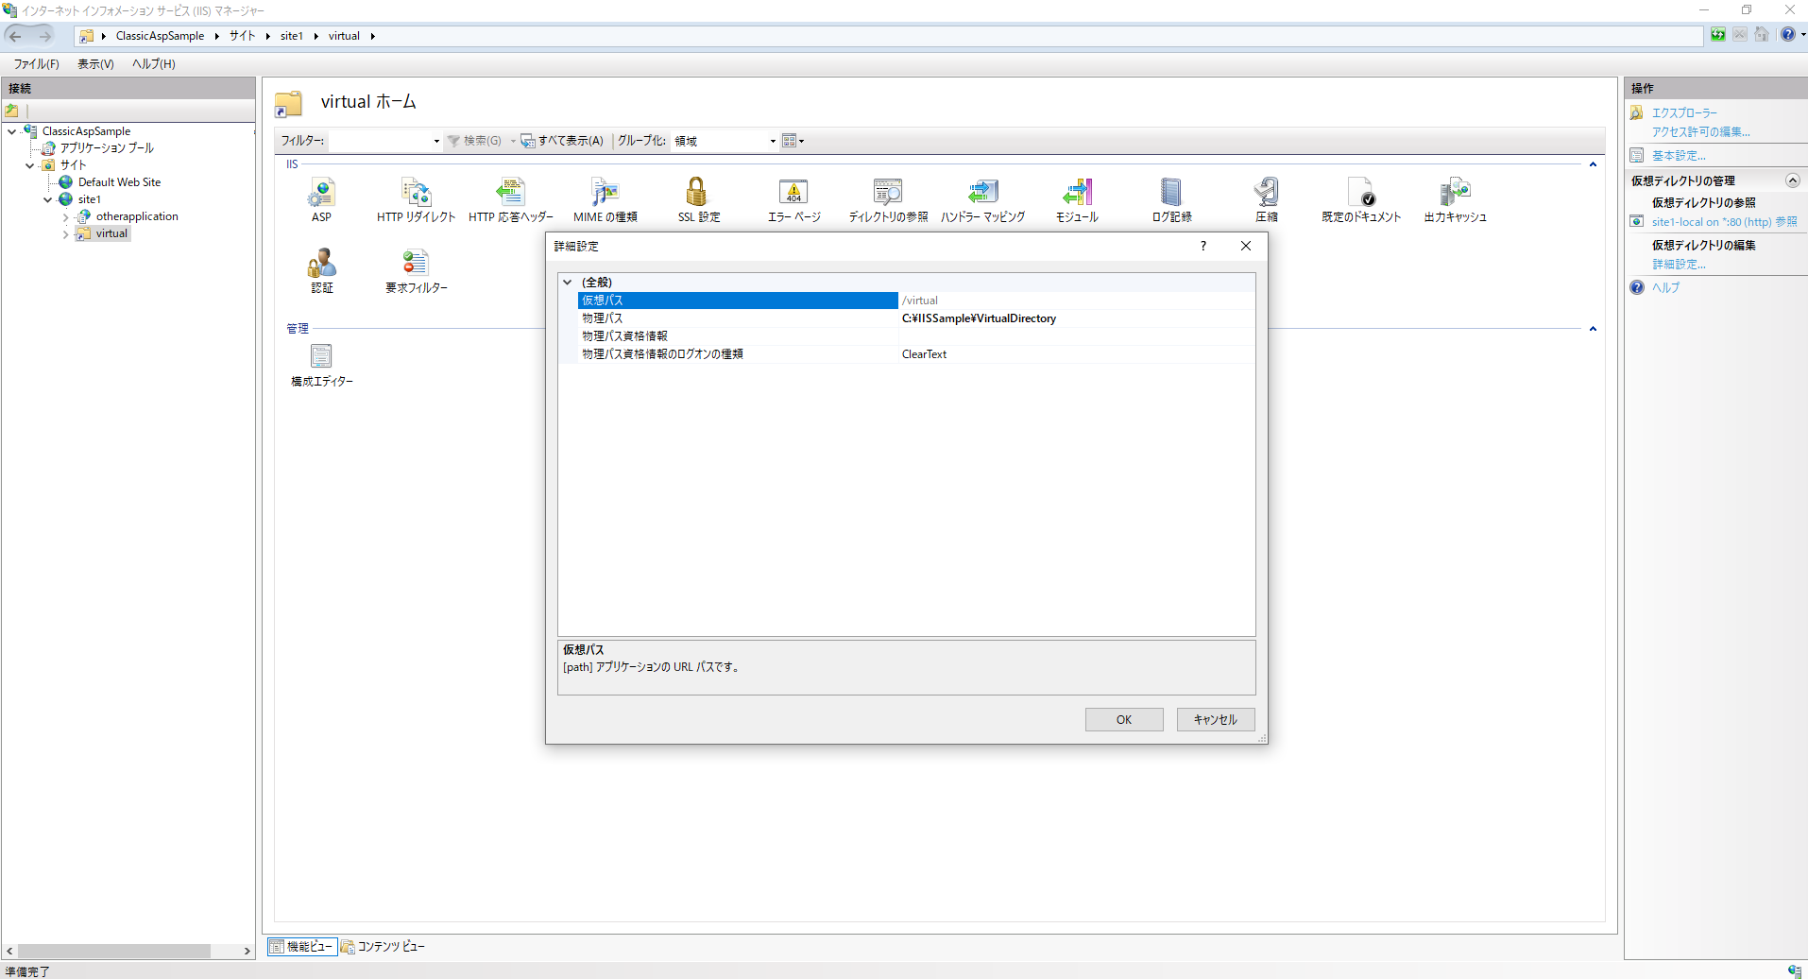Select Default Web Site in the tree
1808x979 pixels.
pyautogui.click(x=119, y=182)
